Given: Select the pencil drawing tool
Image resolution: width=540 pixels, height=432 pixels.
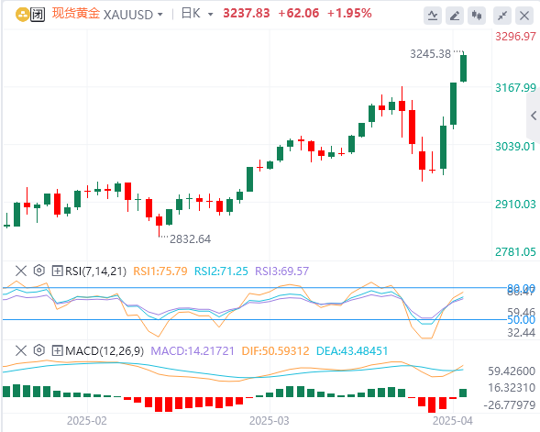Looking at the screenshot, I should (x=455, y=16).
